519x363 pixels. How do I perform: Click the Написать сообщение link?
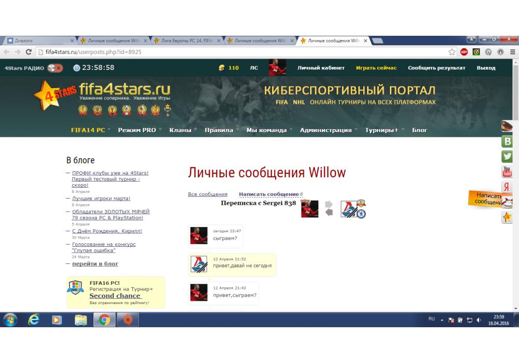coord(269,194)
